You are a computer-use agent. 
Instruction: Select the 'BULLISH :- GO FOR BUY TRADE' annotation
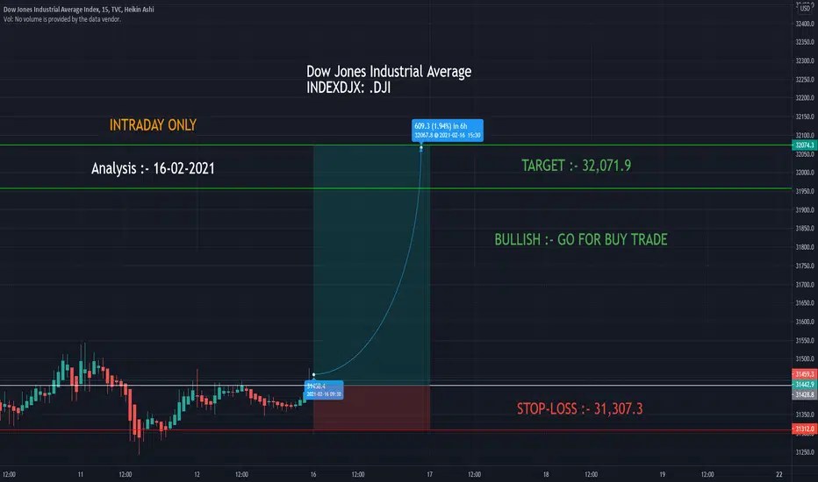click(x=581, y=240)
